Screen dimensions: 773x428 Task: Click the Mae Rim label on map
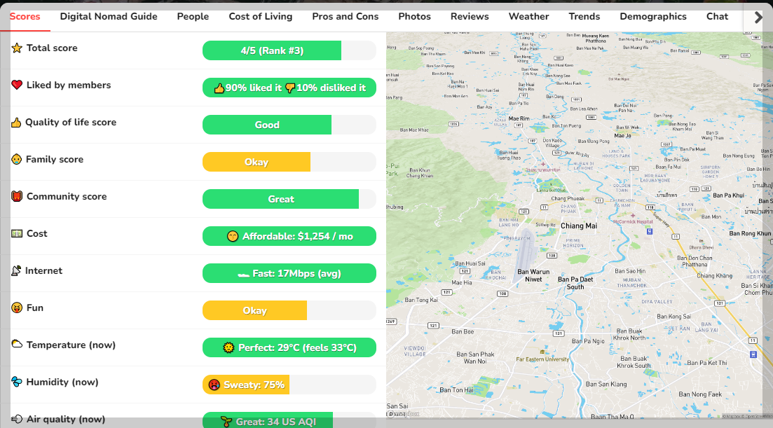pyautogui.click(x=519, y=118)
